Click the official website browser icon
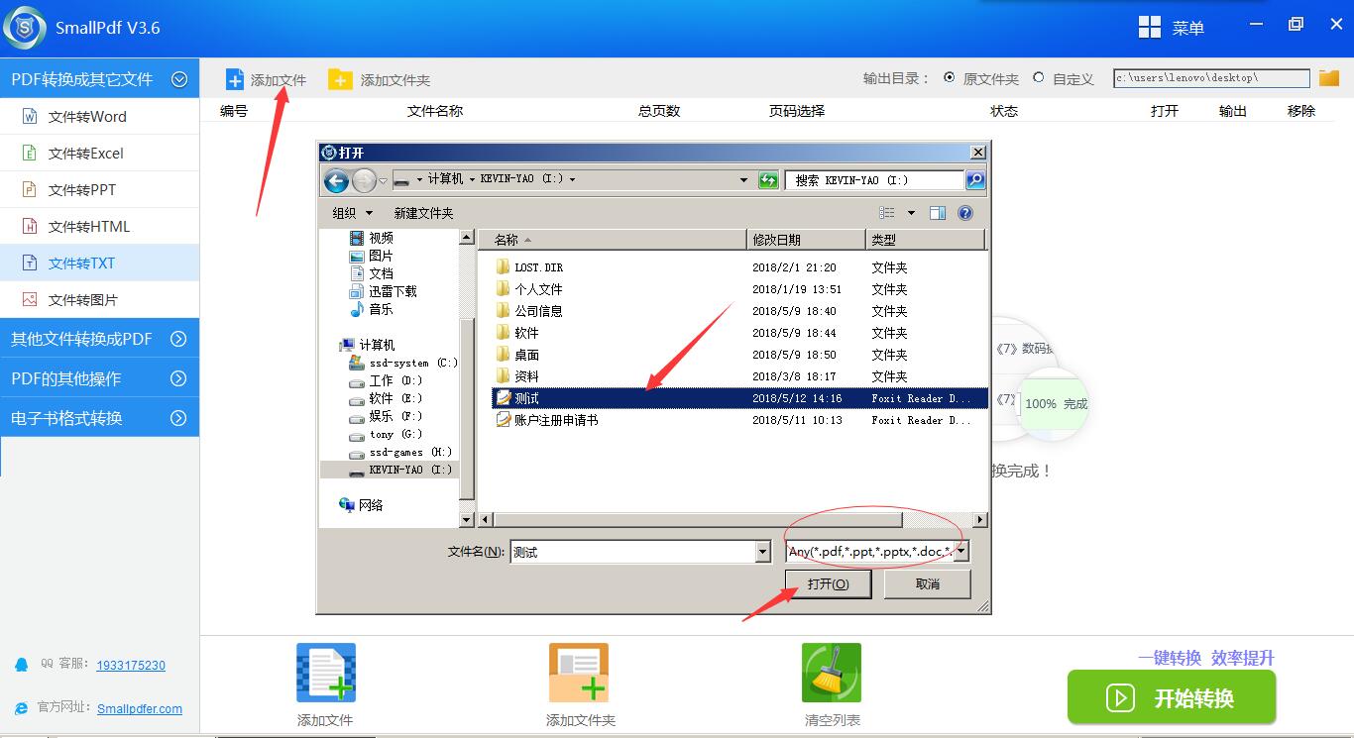Screen dimensions: 1354x738 pos(22,707)
